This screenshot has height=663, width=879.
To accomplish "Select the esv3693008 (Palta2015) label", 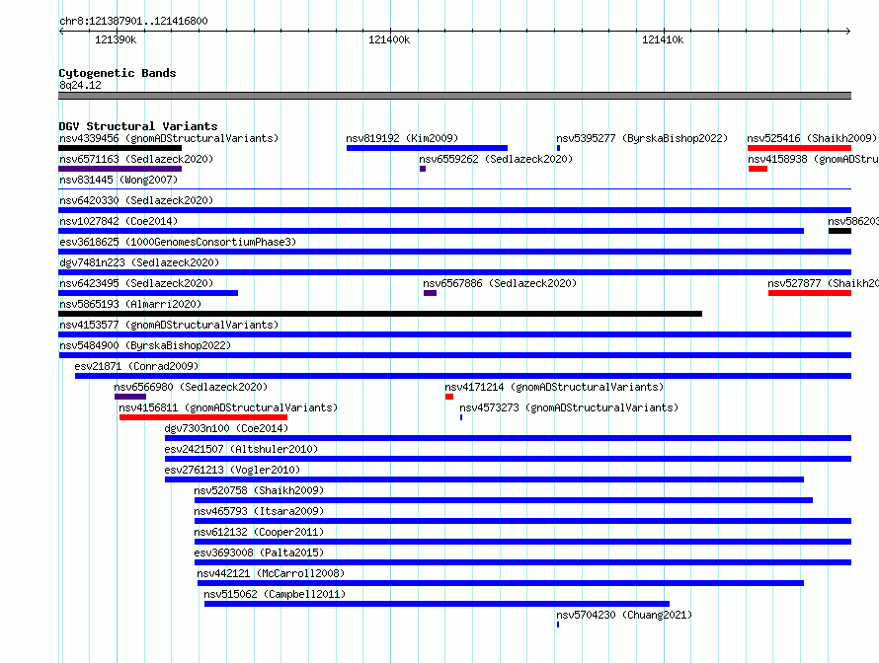I will click(x=259, y=552).
